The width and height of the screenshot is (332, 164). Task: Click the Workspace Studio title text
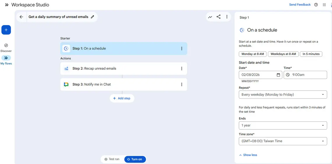click(x=30, y=5)
